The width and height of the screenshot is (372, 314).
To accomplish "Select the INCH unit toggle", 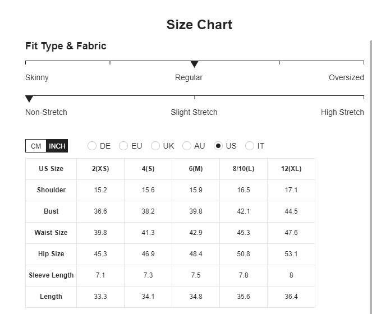I will (x=57, y=146).
